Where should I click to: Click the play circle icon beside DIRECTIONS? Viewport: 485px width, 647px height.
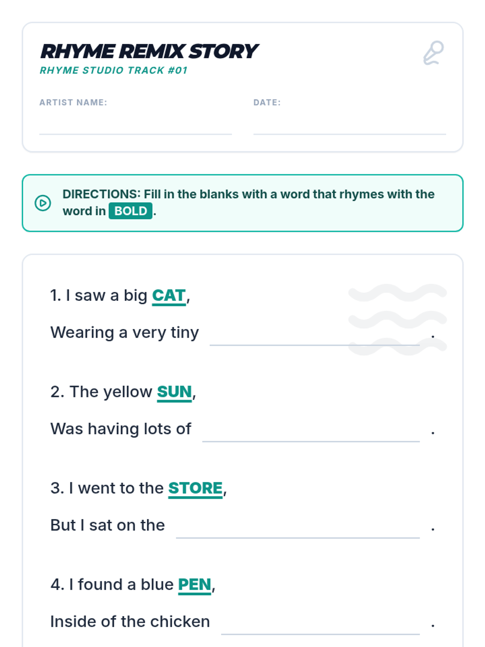point(43,203)
